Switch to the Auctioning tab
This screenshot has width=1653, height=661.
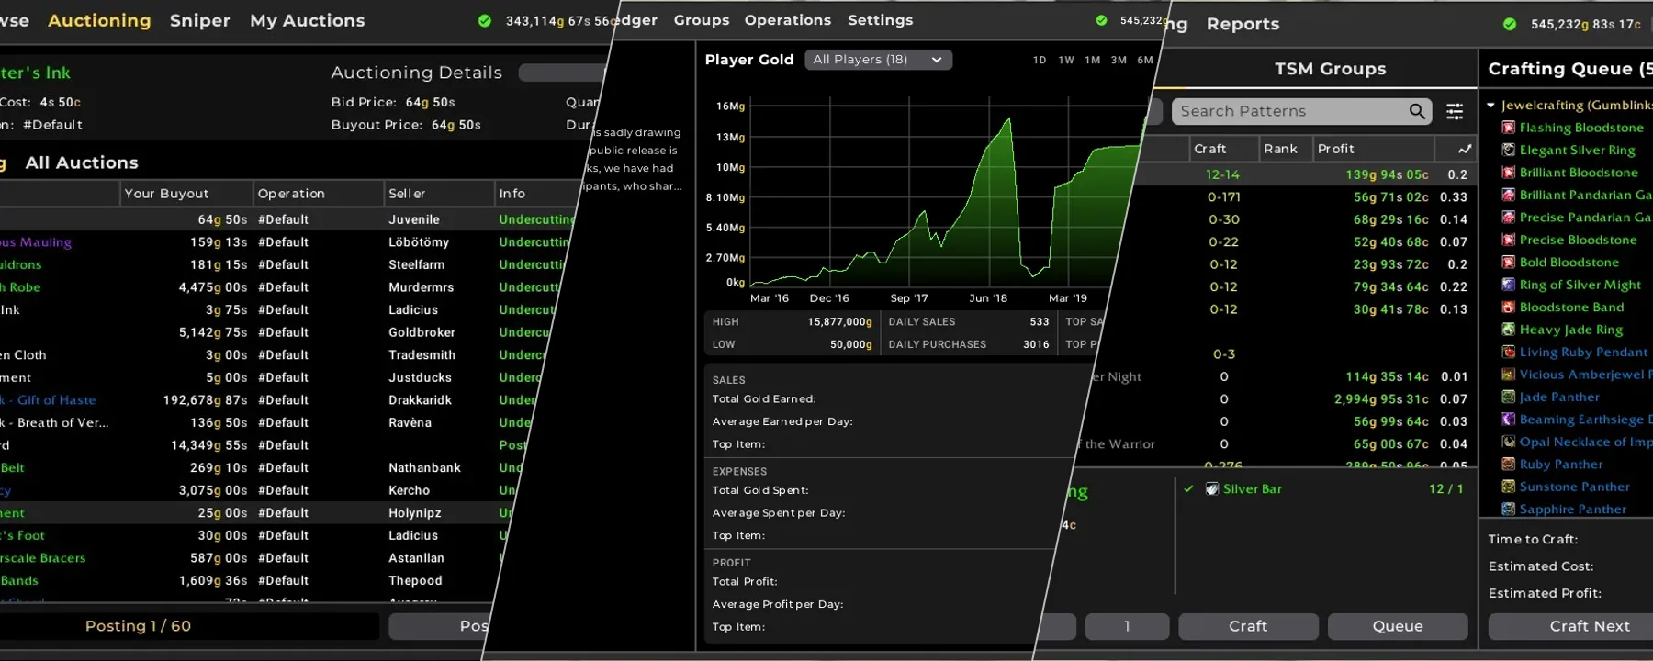[x=99, y=20]
